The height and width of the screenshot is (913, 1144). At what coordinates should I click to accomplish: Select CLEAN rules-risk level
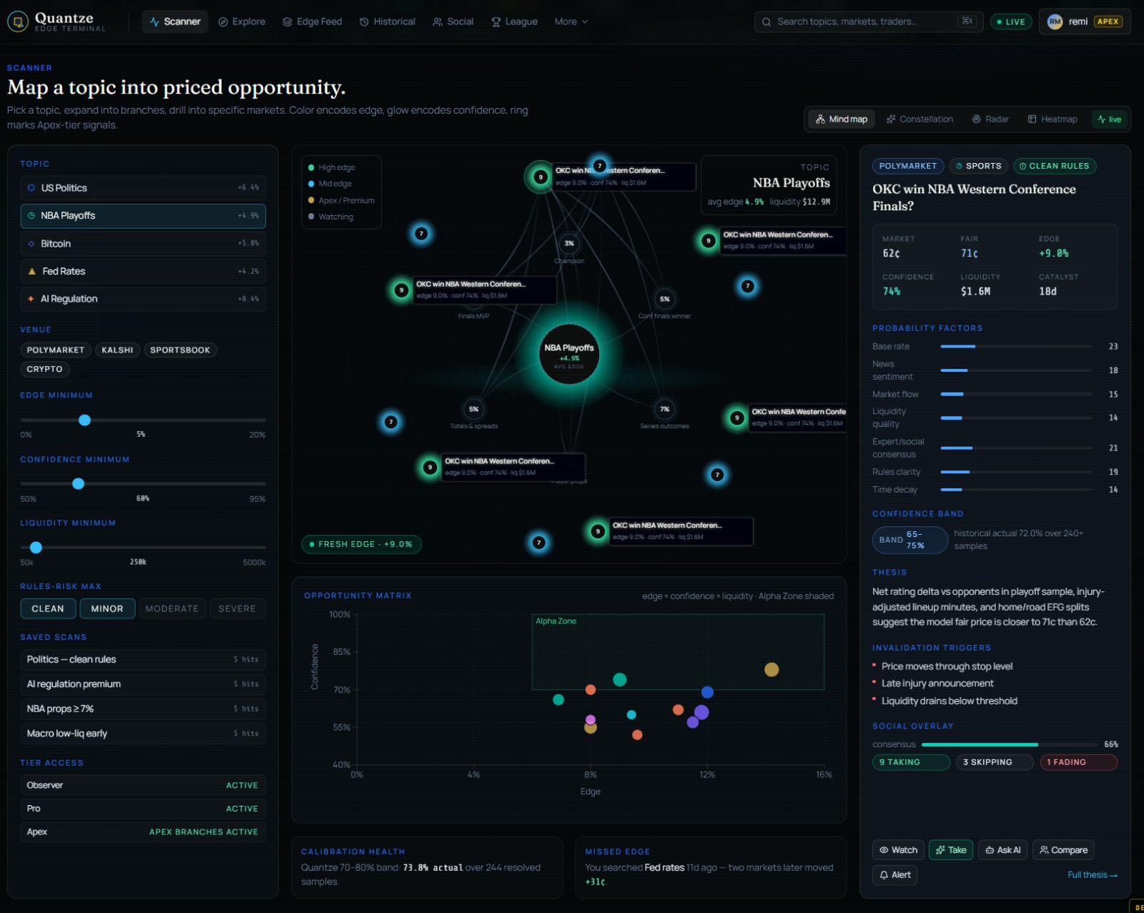coord(48,609)
